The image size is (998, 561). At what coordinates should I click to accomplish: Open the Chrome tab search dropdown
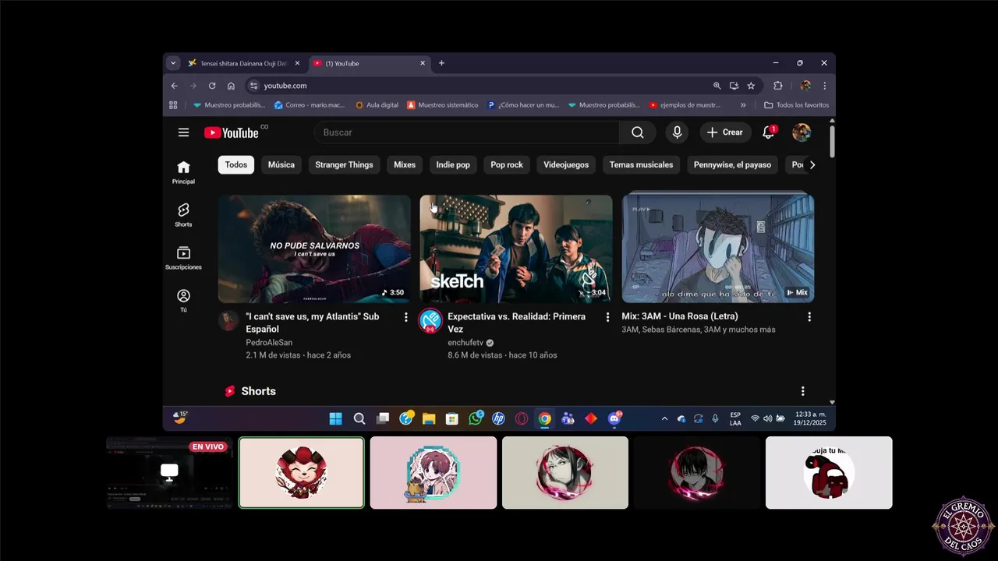point(173,63)
